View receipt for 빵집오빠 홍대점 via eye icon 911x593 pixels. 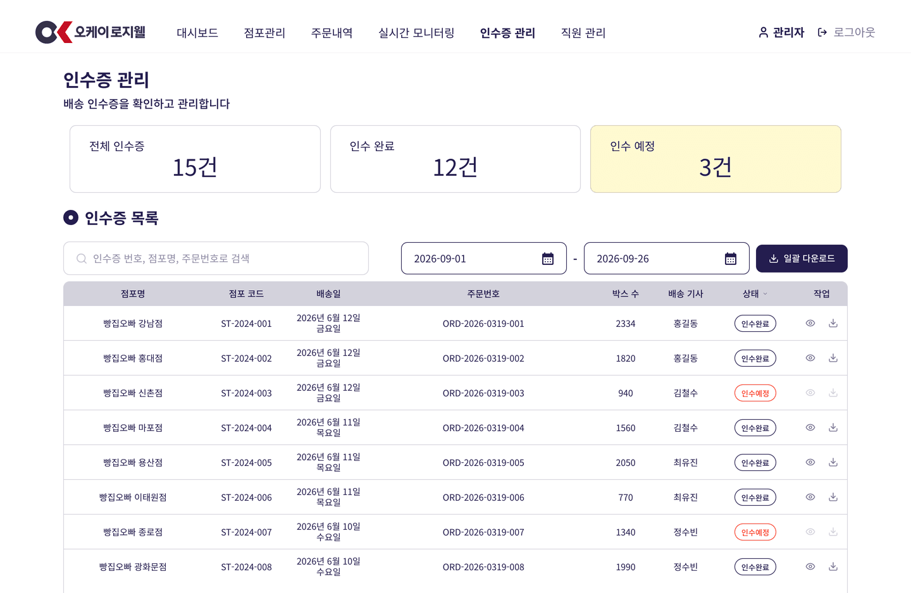(810, 358)
